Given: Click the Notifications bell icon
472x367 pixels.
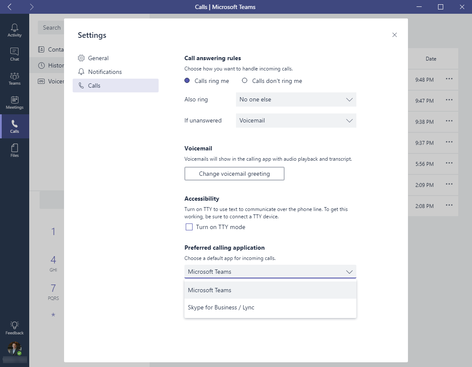Looking at the screenshot, I should [x=81, y=72].
